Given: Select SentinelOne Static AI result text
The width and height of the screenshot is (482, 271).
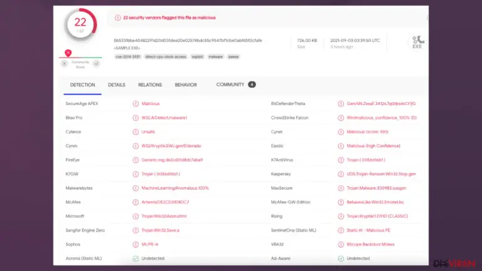Looking at the screenshot, I should pos(368,230).
